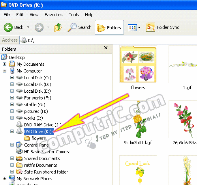Expand the My Documents node
The height and width of the screenshot is (185, 197).
click(4, 64)
